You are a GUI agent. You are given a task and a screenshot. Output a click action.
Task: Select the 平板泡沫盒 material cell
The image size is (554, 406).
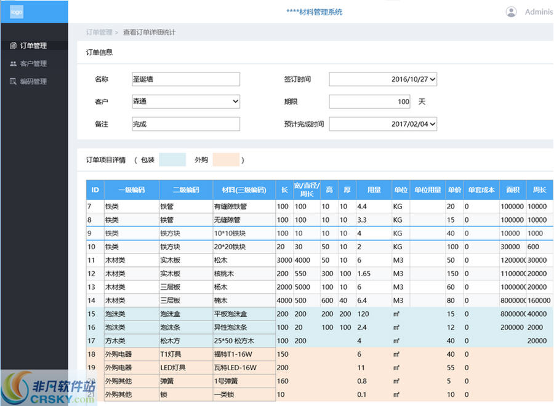[x=244, y=314]
